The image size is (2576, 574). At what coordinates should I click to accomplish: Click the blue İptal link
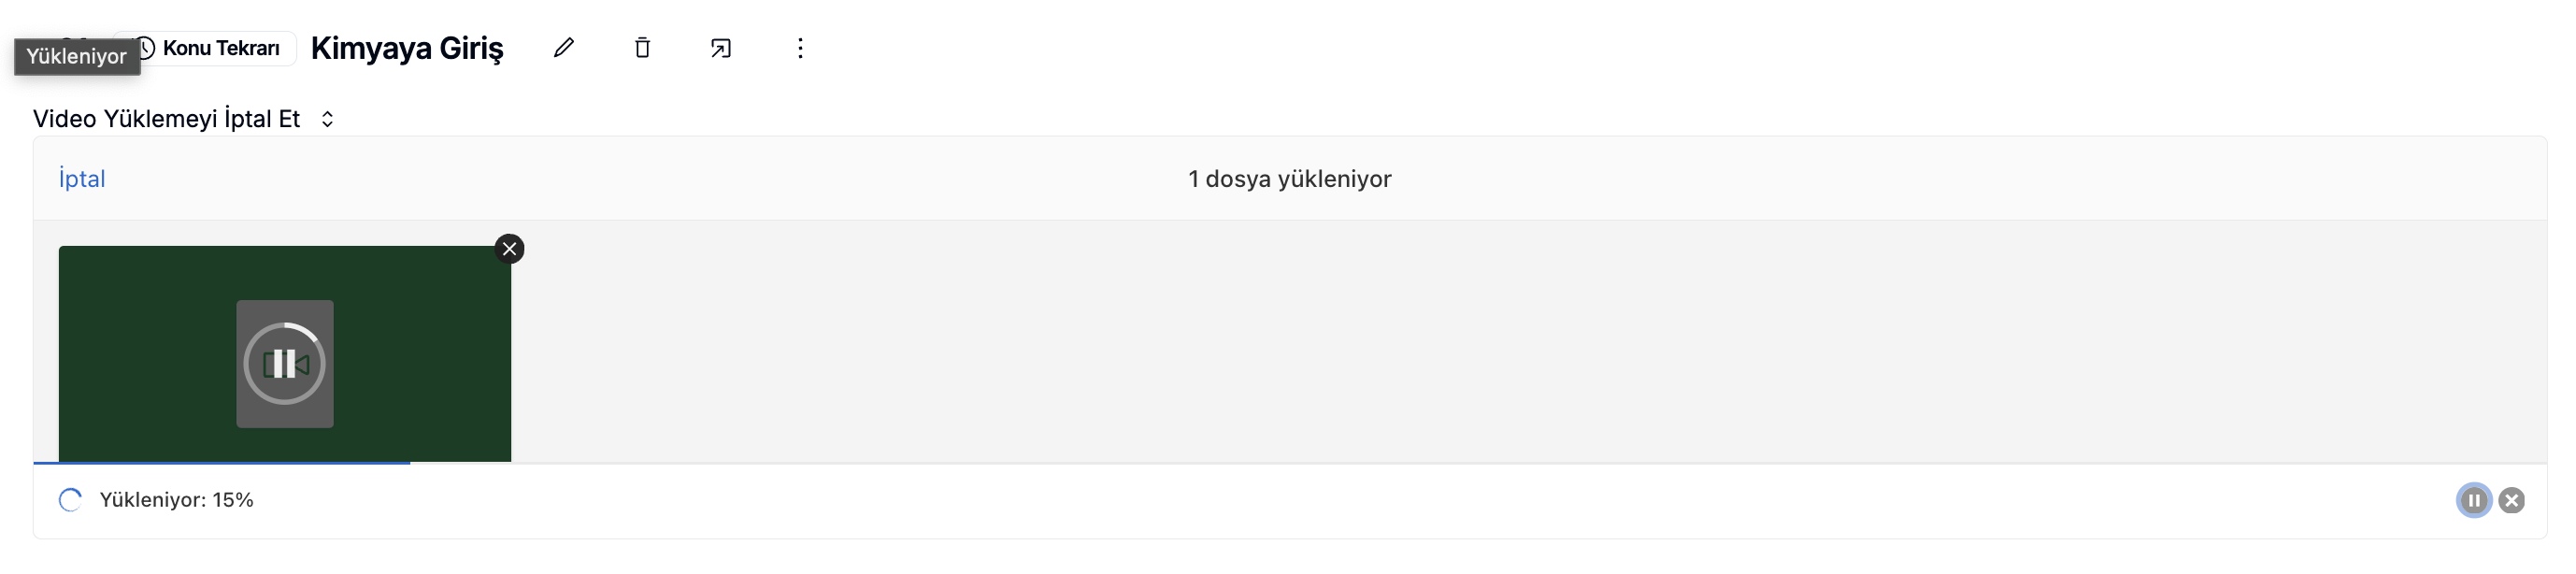[x=82, y=179]
